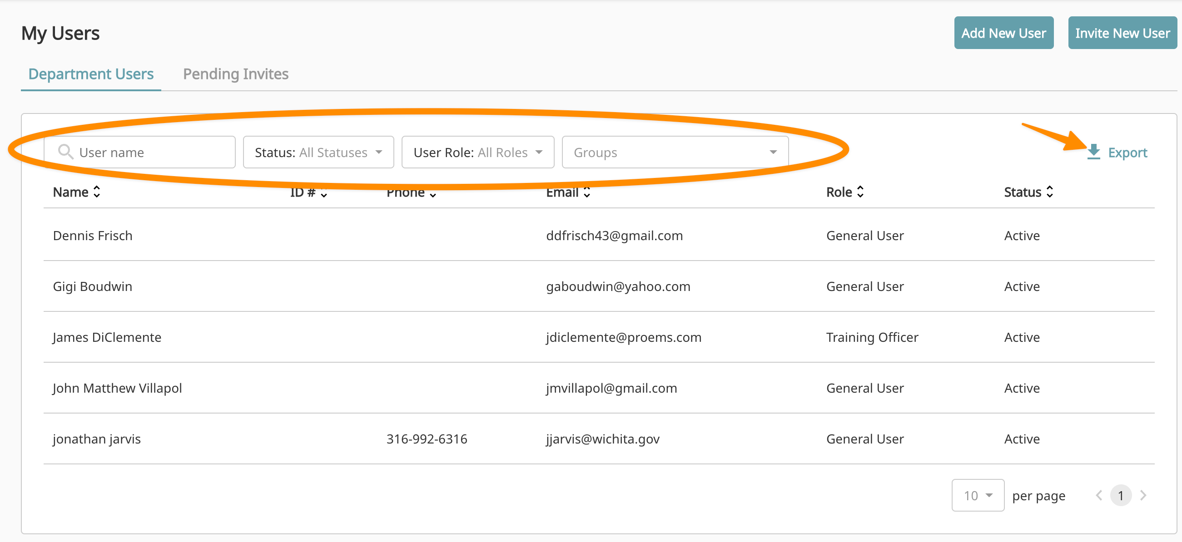1182x542 pixels.
Task: Open the User Role filter dropdown
Action: (x=477, y=152)
